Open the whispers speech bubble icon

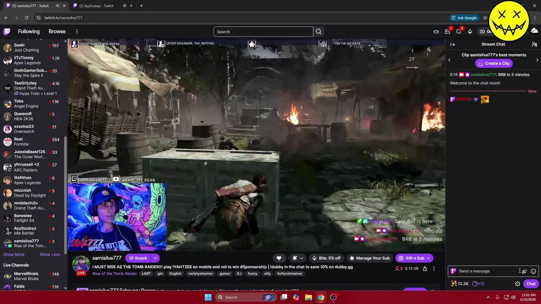459,32
